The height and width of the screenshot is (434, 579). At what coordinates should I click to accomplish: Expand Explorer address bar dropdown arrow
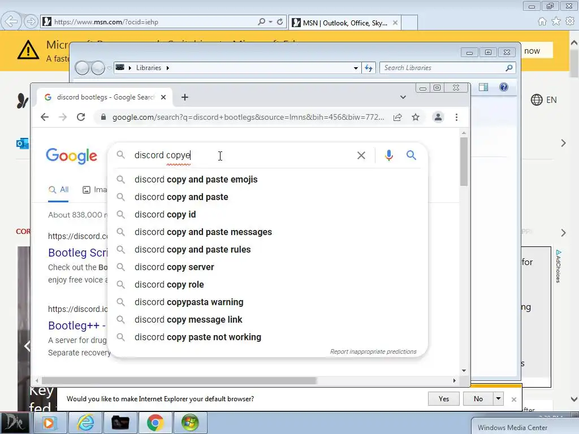pyautogui.click(x=355, y=68)
